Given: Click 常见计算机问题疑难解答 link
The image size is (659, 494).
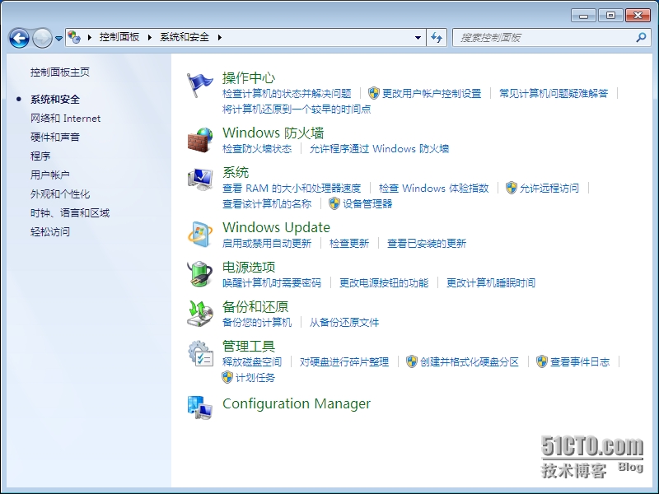Looking at the screenshot, I should pyautogui.click(x=554, y=93).
